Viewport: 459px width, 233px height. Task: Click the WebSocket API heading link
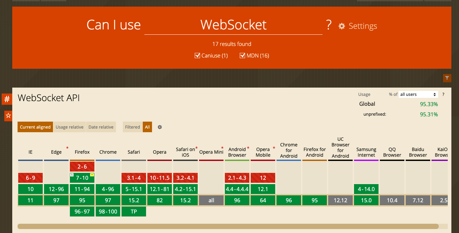click(x=48, y=97)
